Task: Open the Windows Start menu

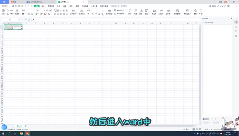Action: pyautogui.click(x=3, y=134)
